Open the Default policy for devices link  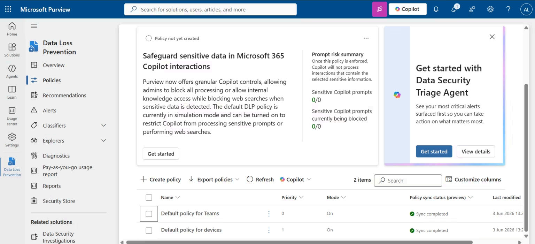(191, 230)
